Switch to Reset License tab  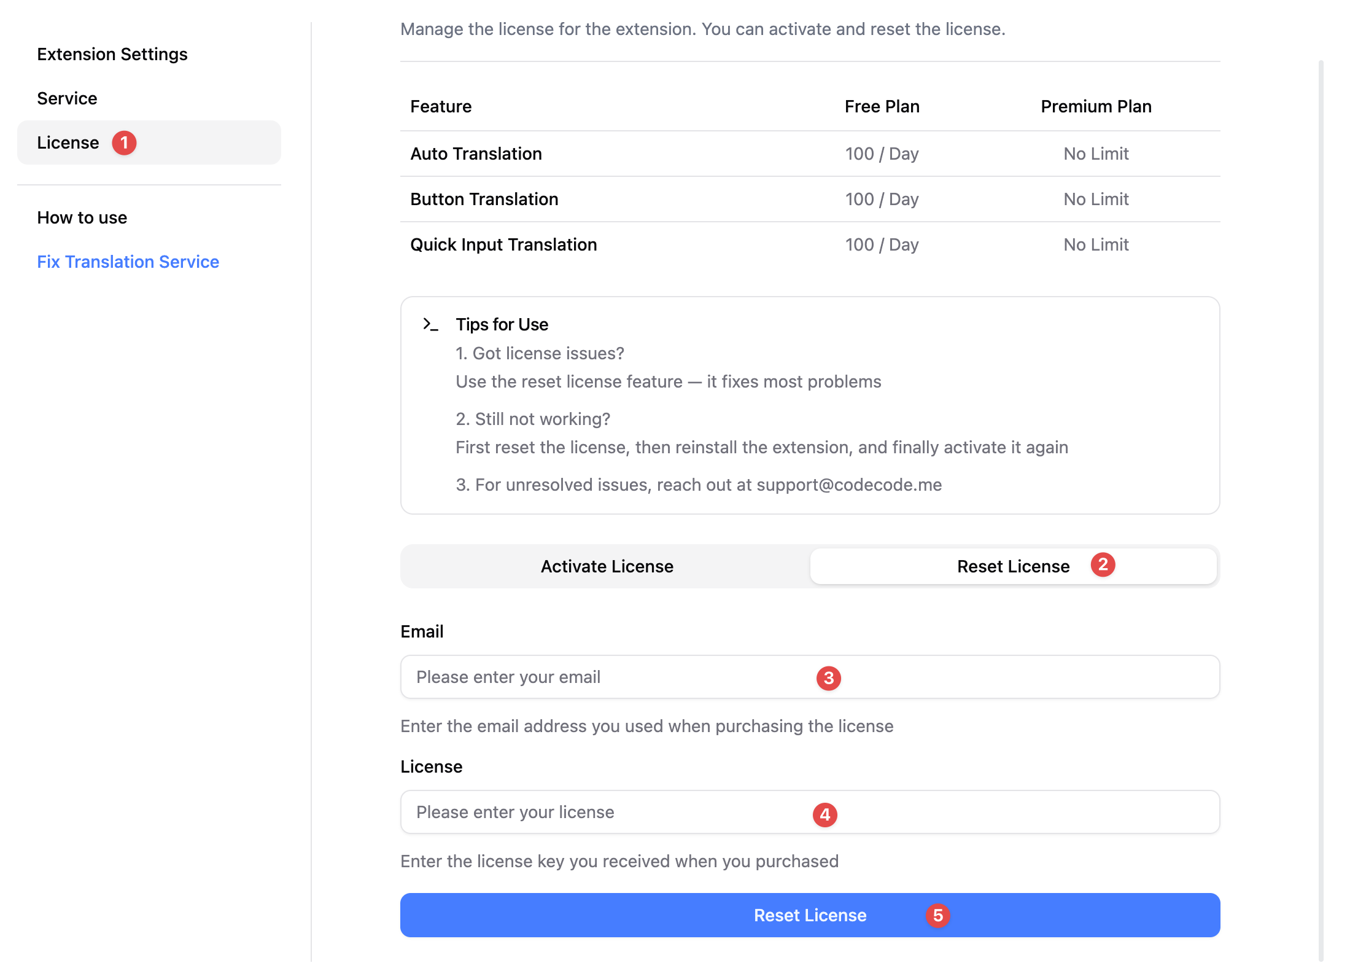pyautogui.click(x=1013, y=566)
